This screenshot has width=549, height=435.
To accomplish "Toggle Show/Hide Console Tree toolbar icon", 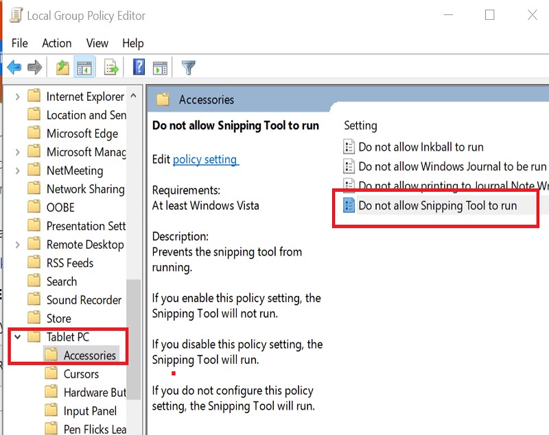I will tap(84, 67).
